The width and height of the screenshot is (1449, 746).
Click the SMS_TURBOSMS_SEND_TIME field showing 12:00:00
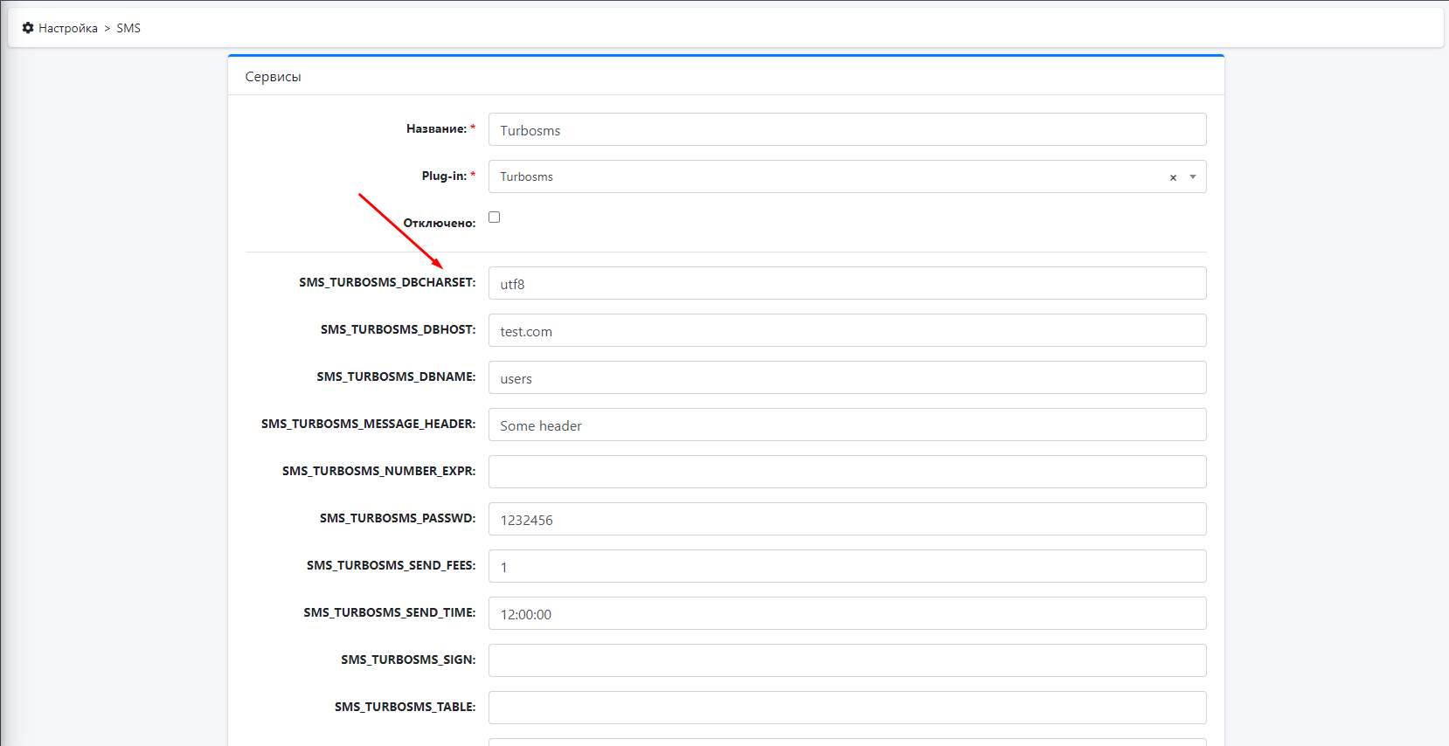[x=847, y=614]
